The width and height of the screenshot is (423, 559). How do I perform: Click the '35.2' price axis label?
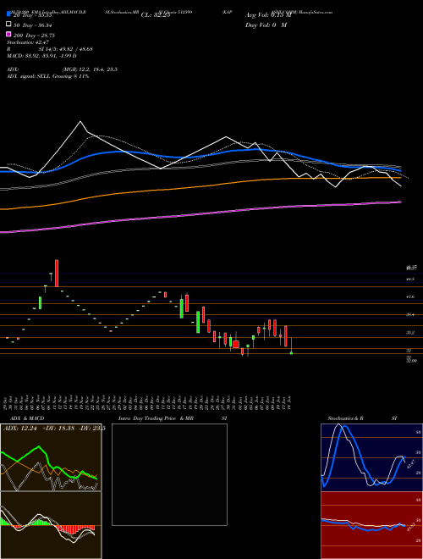409,333
